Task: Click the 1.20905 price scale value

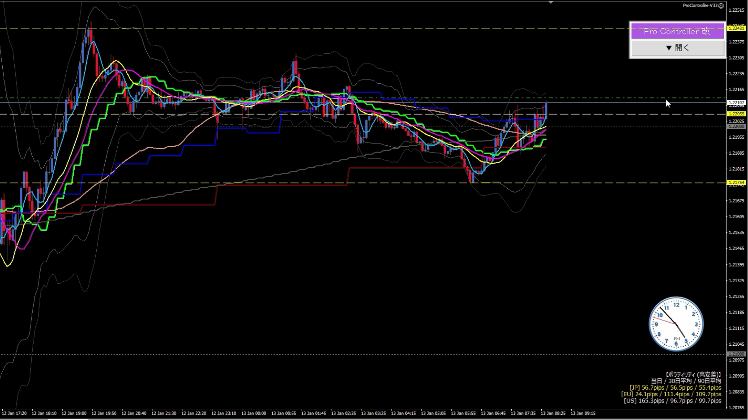Action: [x=736, y=376]
